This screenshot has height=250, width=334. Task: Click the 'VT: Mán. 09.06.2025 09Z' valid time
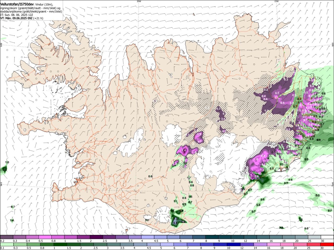16,18
